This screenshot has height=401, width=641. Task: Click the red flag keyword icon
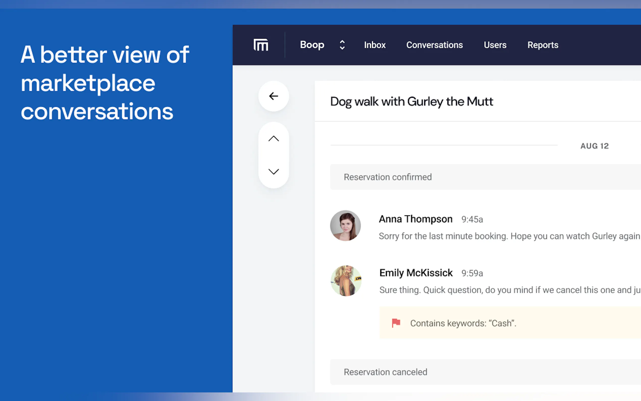(x=396, y=323)
